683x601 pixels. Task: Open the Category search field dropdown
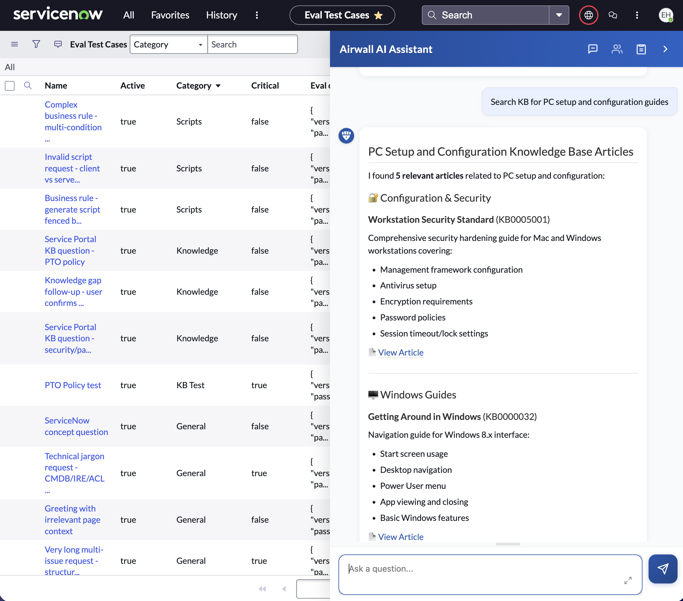point(168,44)
